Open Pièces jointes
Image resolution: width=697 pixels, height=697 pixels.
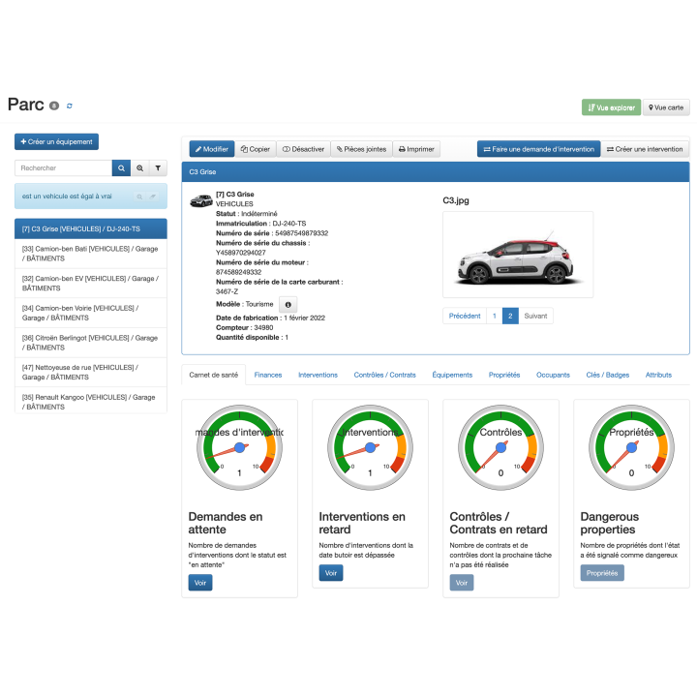click(361, 149)
